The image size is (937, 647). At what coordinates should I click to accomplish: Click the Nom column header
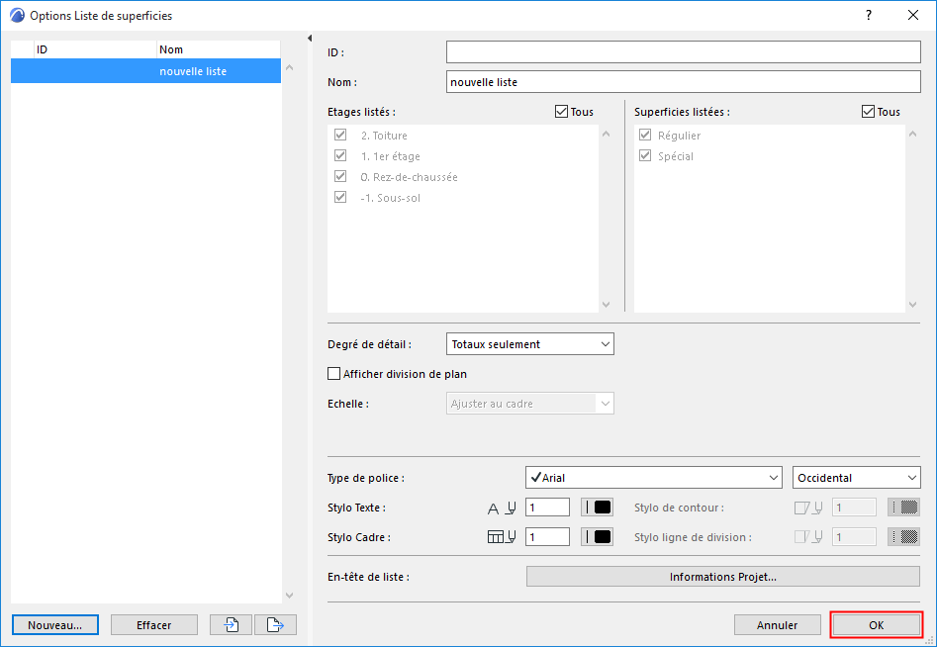[x=219, y=49]
